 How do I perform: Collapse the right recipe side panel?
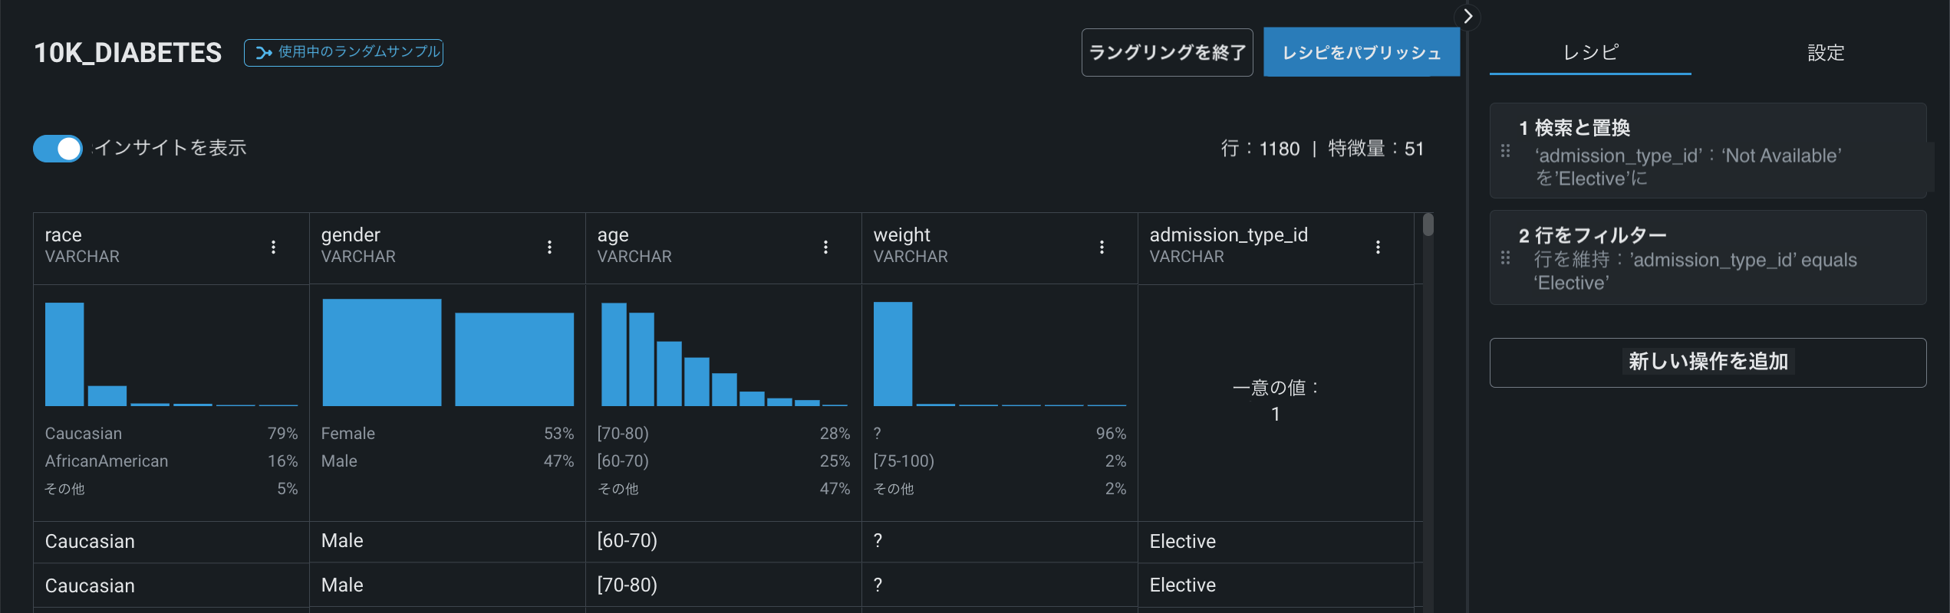(1467, 16)
